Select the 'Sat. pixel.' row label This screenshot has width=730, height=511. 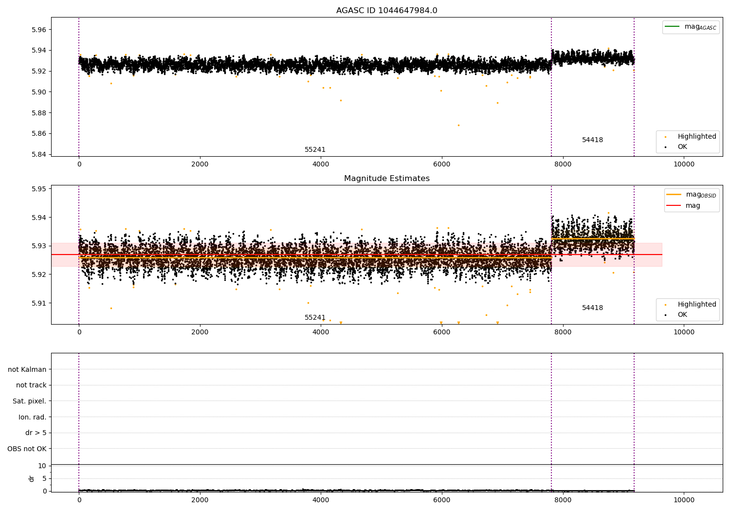tap(29, 401)
